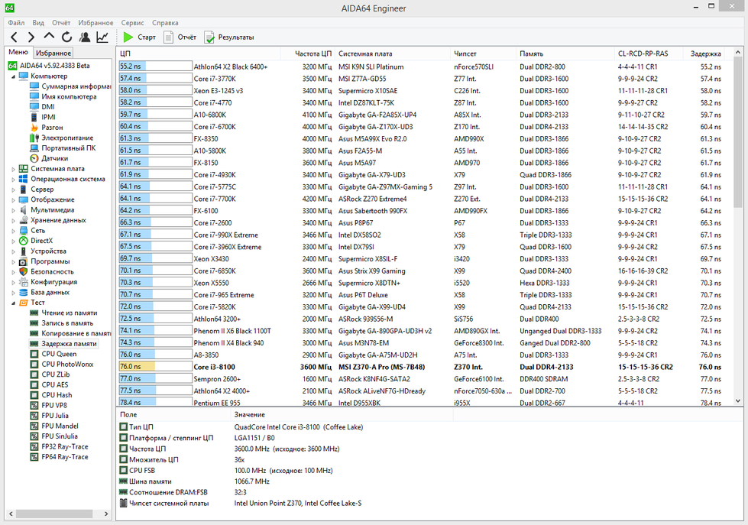This screenshot has height=525, width=748.
Task: Go up one level with the up arrow
Action: (x=49, y=37)
